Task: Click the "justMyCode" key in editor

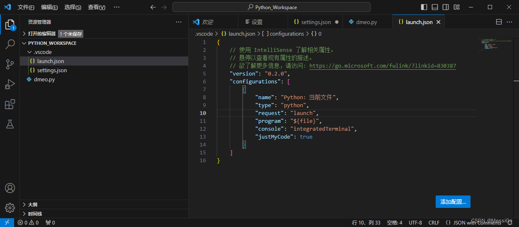Action: point(274,137)
